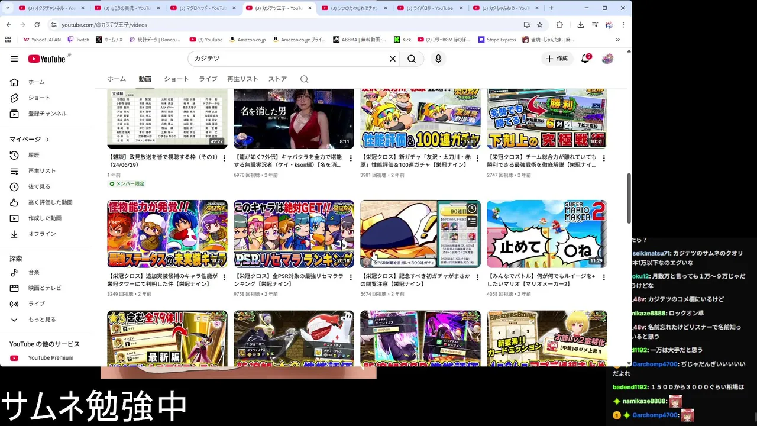Open Super Mario Maker 2 thumbnail
Viewport: 757px width, 426px height.
point(547,234)
